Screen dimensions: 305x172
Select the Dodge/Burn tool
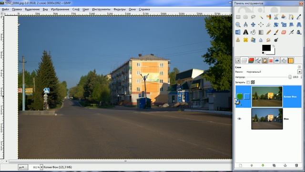pos(276,40)
